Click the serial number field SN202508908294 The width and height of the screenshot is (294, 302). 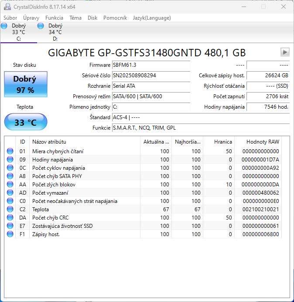click(151, 75)
